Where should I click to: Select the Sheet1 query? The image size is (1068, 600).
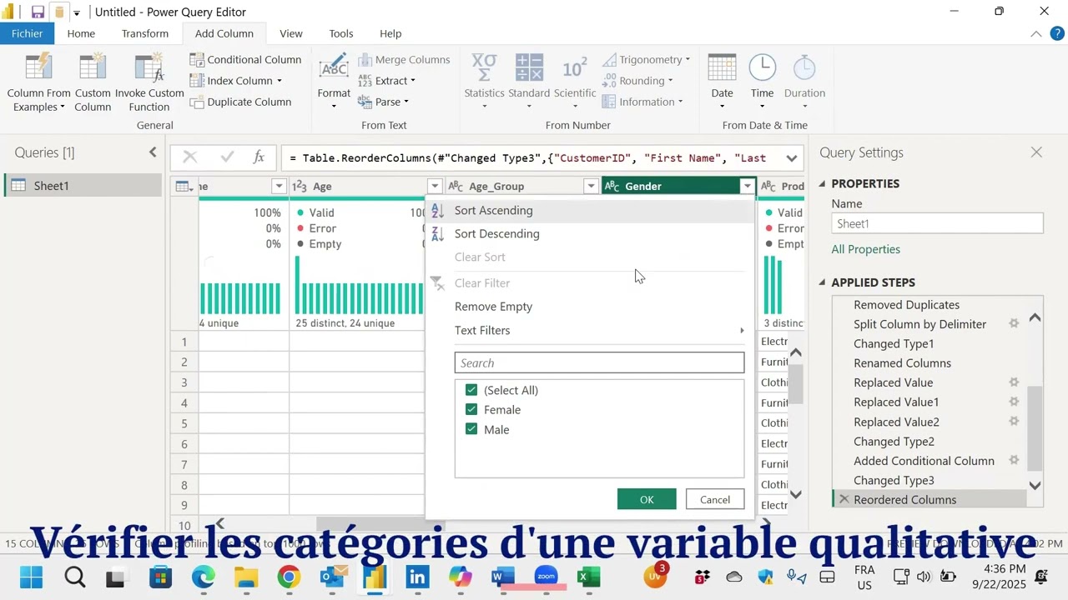[x=83, y=186]
